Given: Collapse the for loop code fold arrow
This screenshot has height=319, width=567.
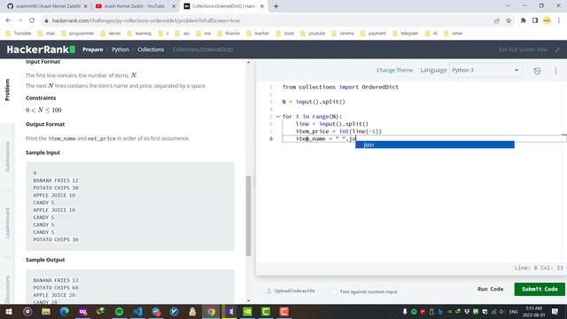Looking at the screenshot, I should coord(278,116).
